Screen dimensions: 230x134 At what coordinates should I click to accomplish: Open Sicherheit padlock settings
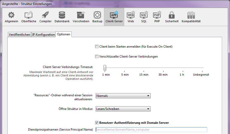172,17
